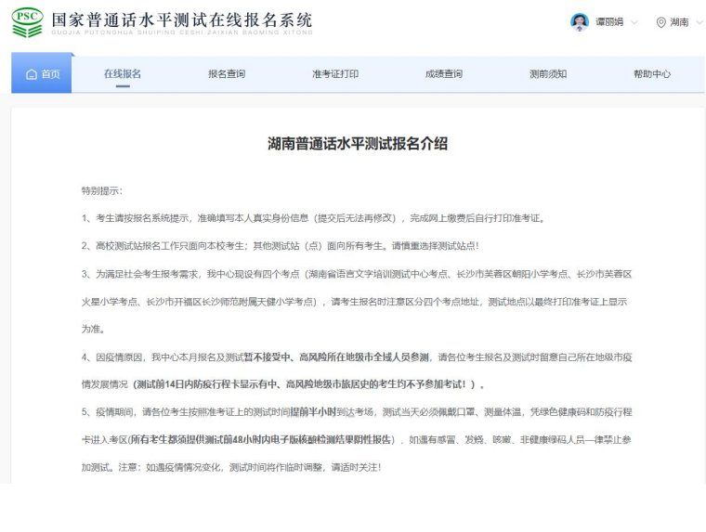Screen dimensions: 706x532
Task: Click item 3 line mentioning 四个考点
Action: [357, 274]
